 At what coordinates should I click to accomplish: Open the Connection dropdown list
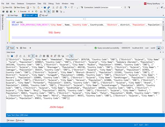pyautogui.click(x=121, y=7)
